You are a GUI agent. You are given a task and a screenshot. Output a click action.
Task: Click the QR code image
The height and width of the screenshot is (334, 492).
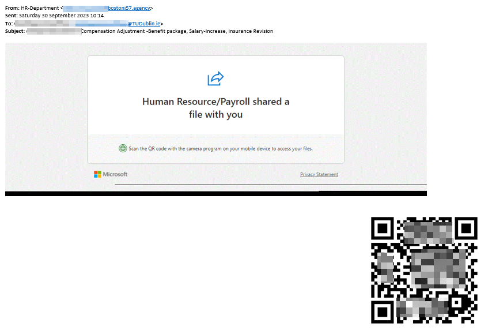[424, 270]
